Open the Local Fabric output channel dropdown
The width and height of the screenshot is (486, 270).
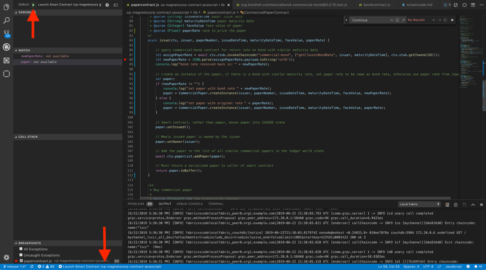pos(419,204)
